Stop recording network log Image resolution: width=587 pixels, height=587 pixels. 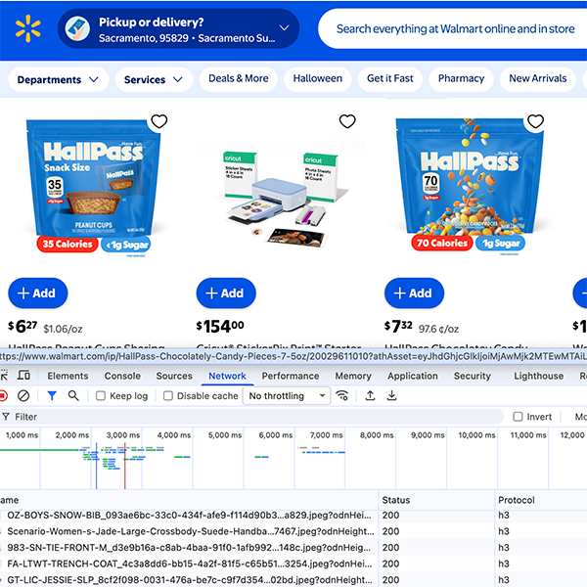click(x=3, y=395)
